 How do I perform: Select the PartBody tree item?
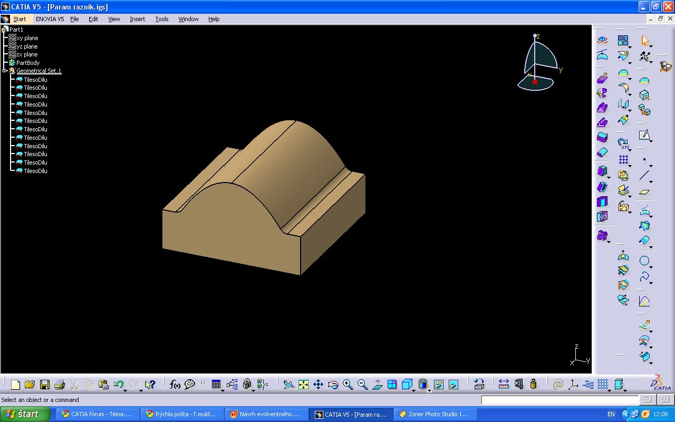point(28,63)
